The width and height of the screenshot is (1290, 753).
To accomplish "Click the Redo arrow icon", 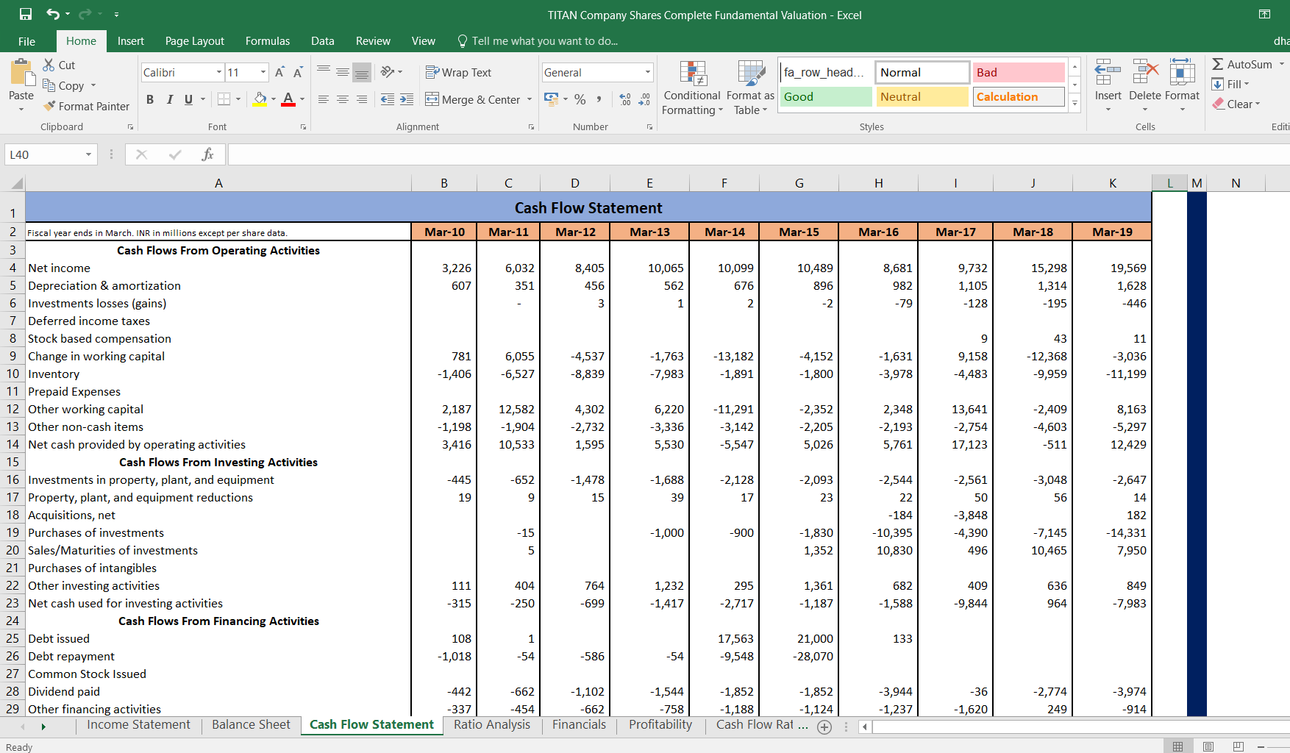I will tap(85, 14).
